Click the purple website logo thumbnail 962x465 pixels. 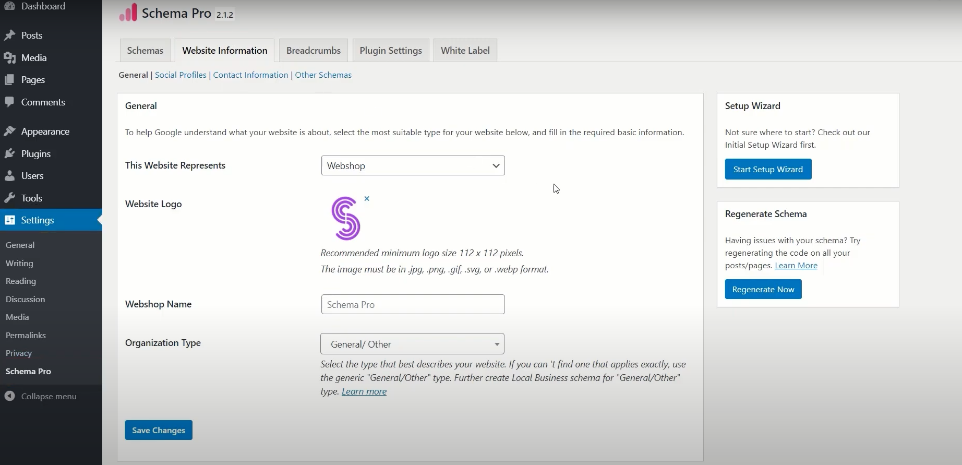345,218
